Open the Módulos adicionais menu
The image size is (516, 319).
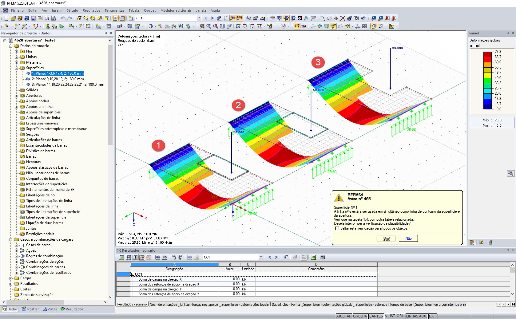tap(176, 10)
